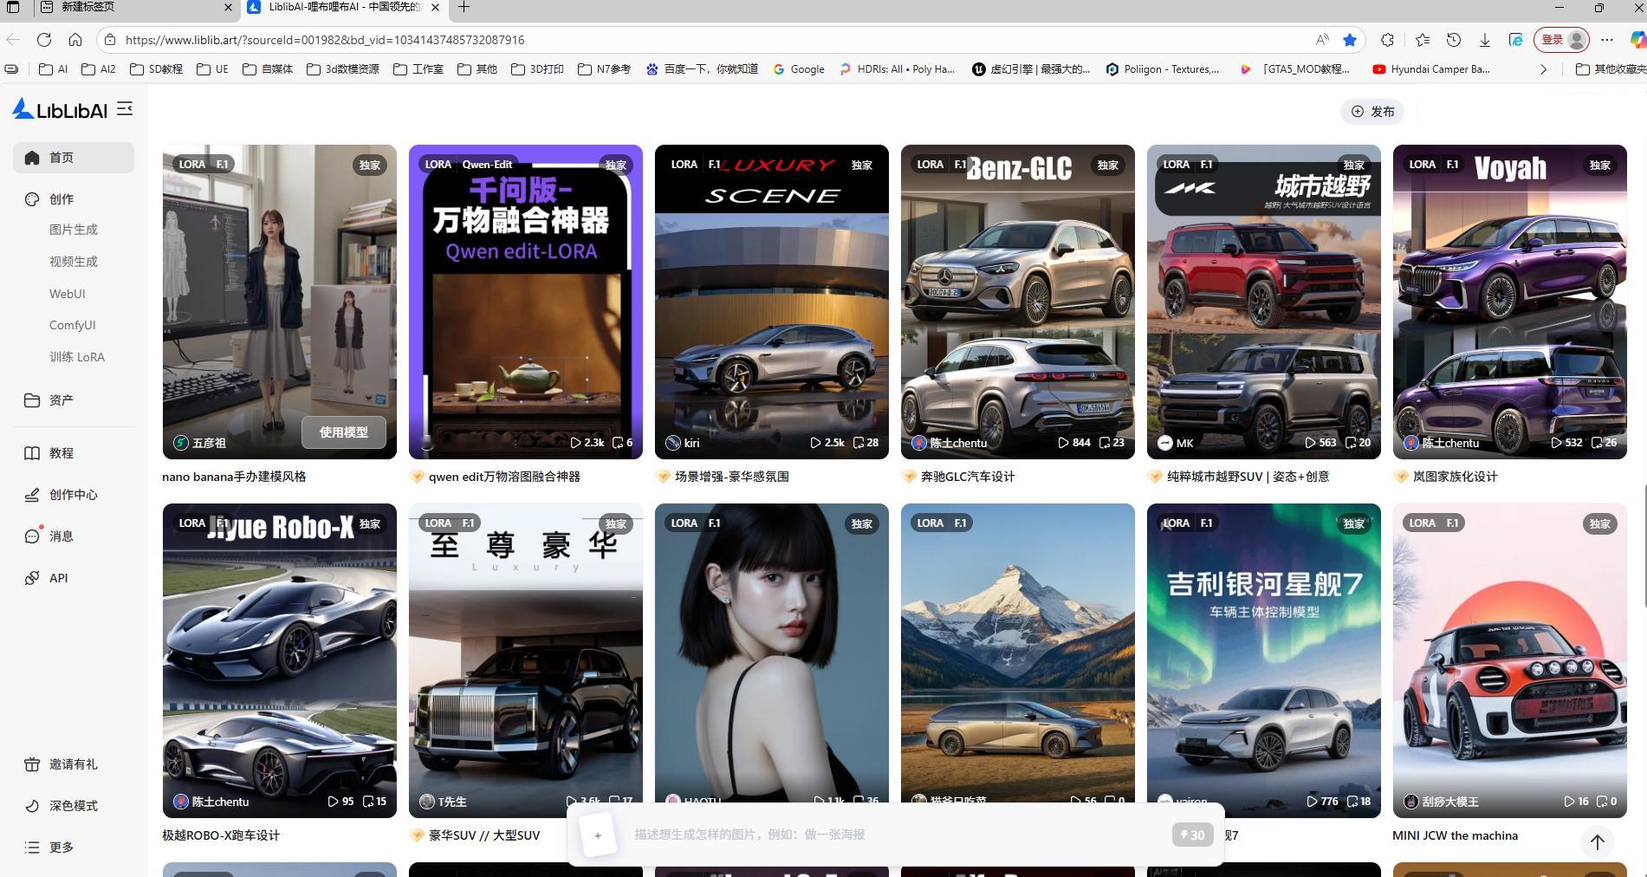Open the 3D打印 bookmark folder
Image resolution: width=1647 pixels, height=877 pixels.
538,69
